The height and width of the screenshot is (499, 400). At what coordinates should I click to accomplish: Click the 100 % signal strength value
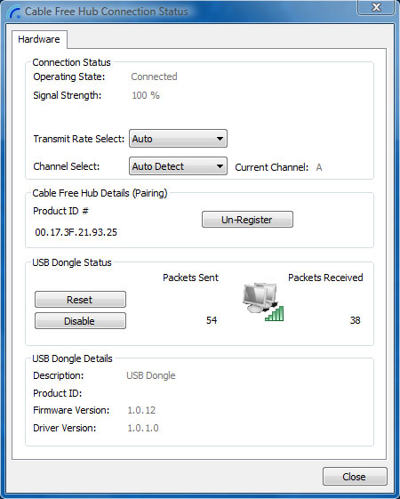pyautogui.click(x=145, y=95)
